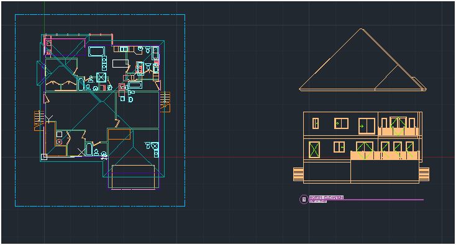Viewport: 456px width, 245px height.
Task: Click the white Y-shaped marker in plan
Action: (x=49, y=118)
